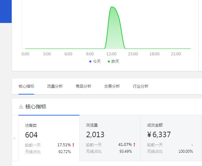Select the 浏览量 metric card
The width and height of the screenshot is (202, 166).
tap(110, 138)
